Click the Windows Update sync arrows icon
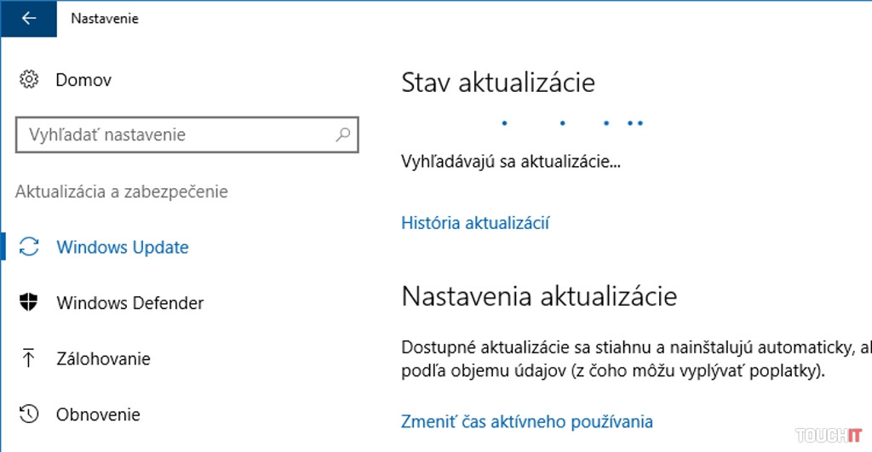This screenshot has height=452, width=872. point(29,248)
